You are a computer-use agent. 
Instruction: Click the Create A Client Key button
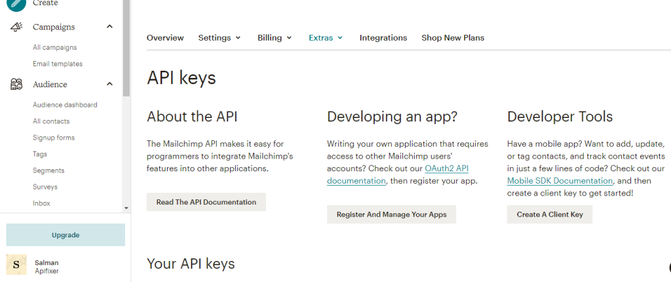pyautogui.click(x=549, y=214)
